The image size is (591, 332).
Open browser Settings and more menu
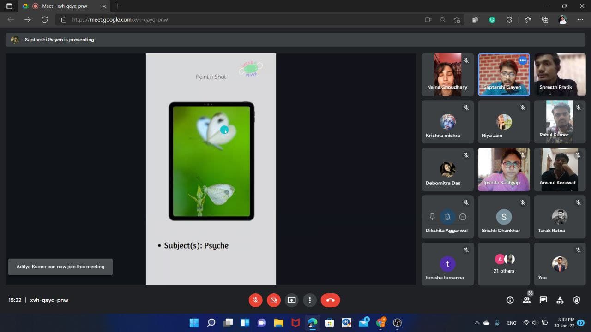(580, 20)
